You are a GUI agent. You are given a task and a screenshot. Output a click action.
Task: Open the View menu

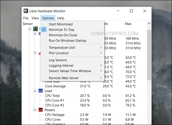point(35,18)
